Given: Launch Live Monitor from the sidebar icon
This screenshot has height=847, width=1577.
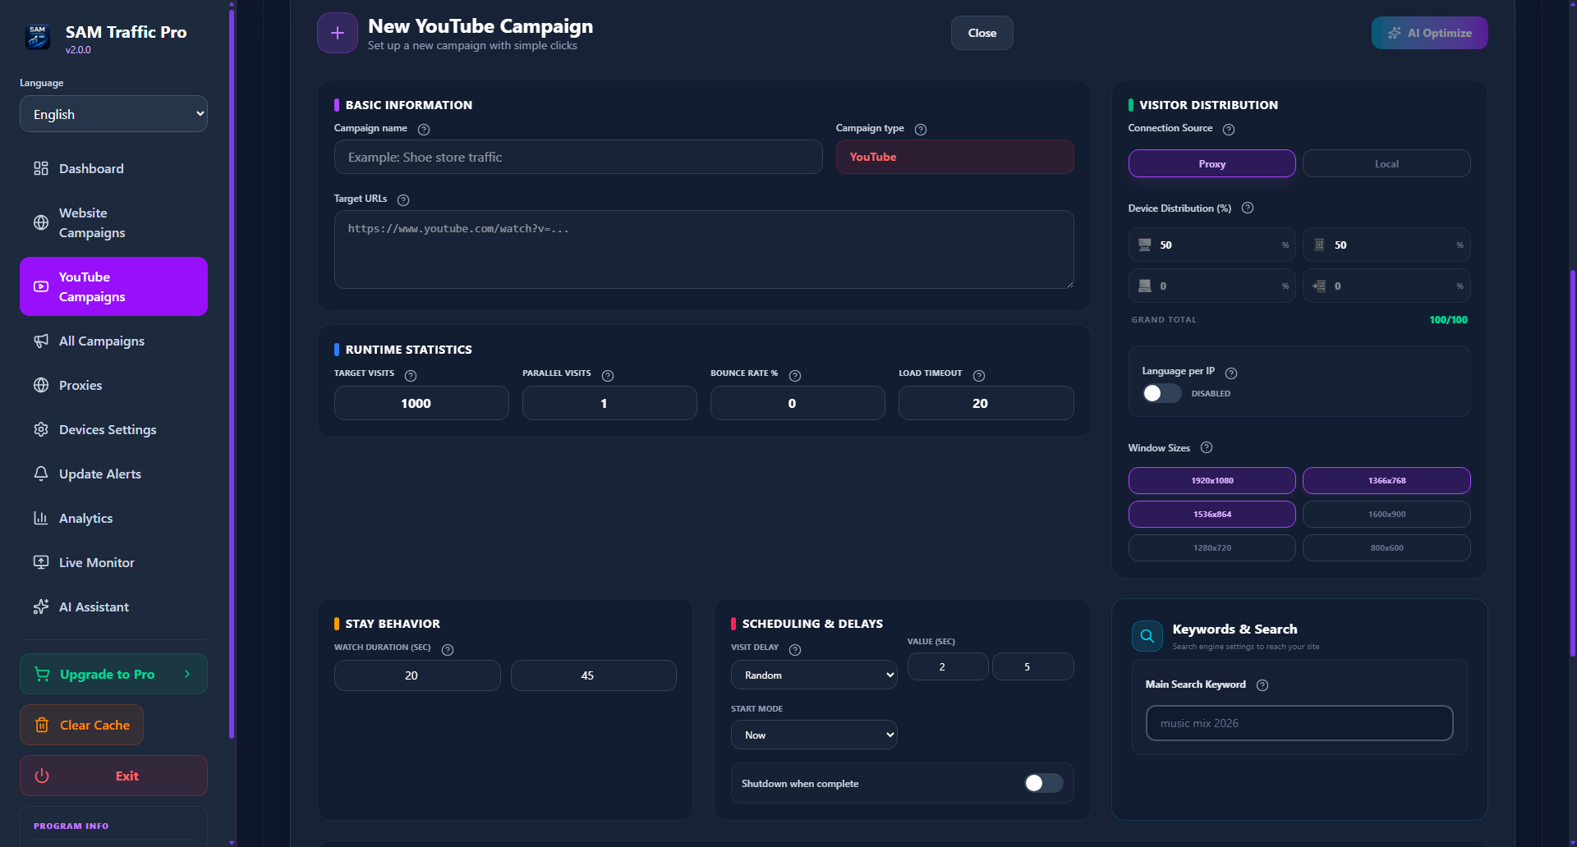Looking at the screenshot, I should coord(96,562).
